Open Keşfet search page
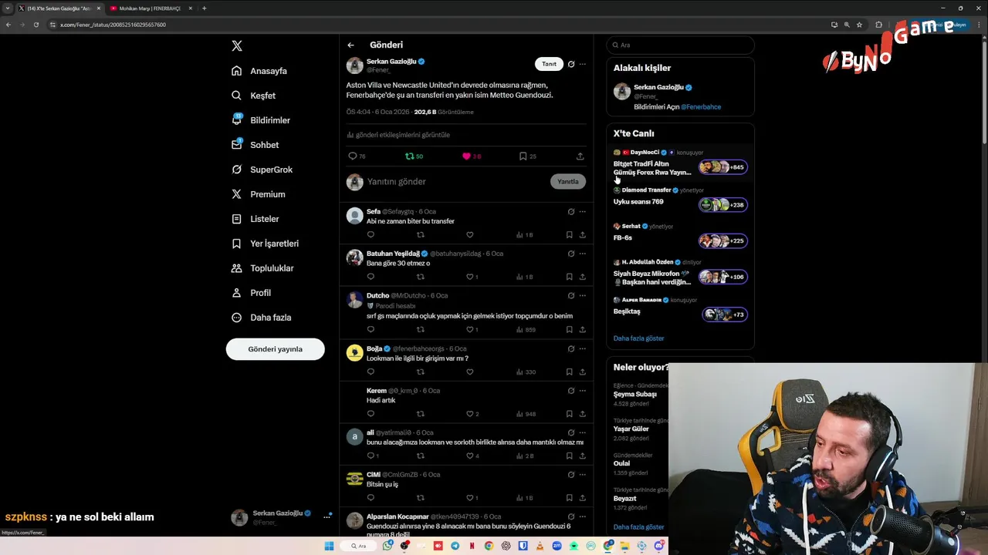The height and width of the screenshot is (555, 988). pos(253,96)
